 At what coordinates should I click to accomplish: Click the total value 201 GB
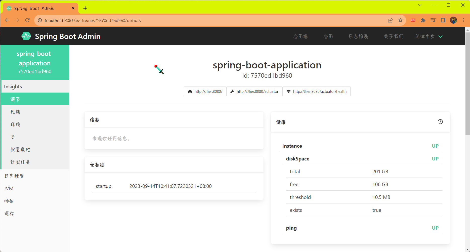tap(380, 172)
